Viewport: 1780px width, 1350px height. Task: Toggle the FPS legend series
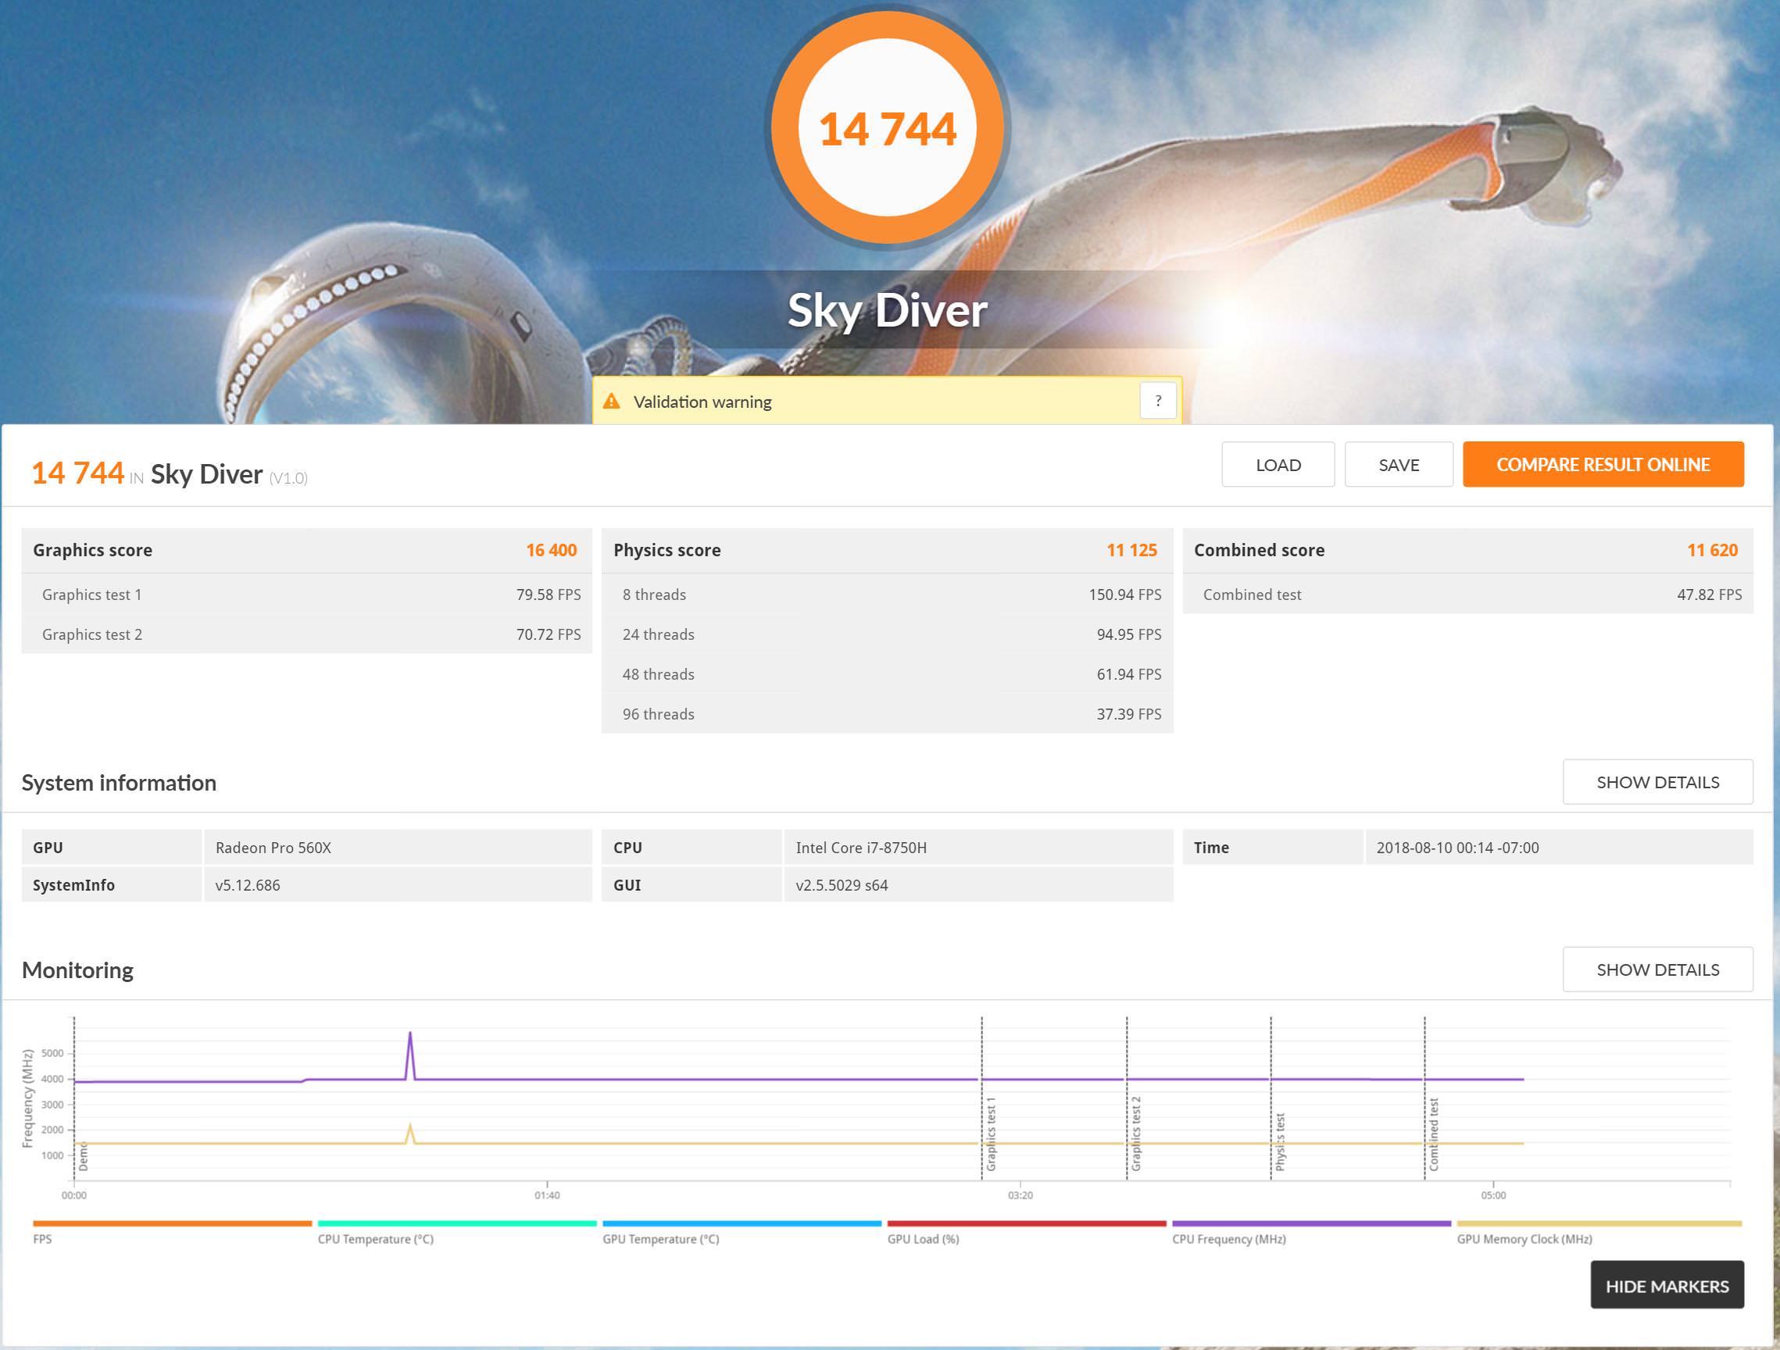(x=43, y=1239)
